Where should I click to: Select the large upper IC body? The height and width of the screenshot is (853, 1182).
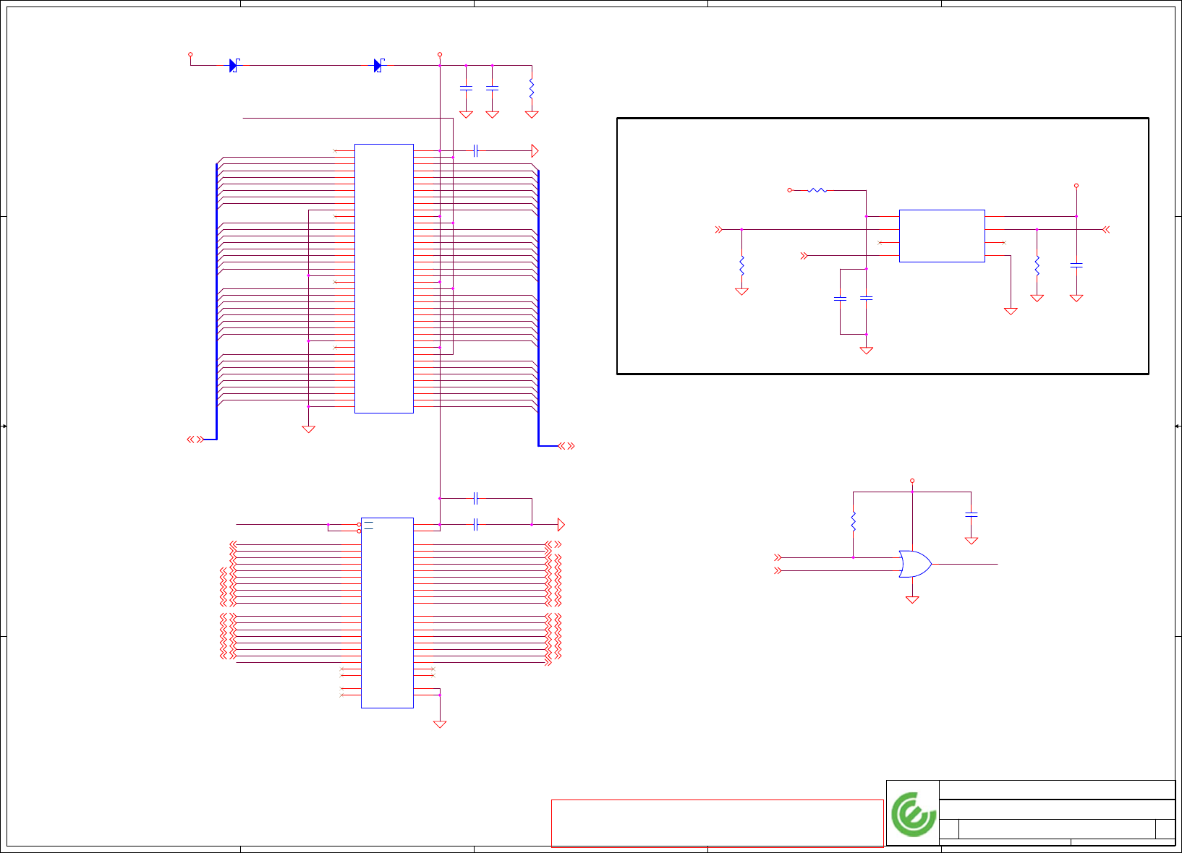click(x=384, y=278)
